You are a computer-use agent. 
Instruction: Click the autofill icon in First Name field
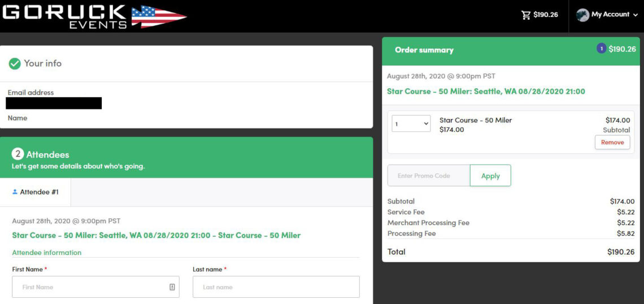click(x=172, y=287)
